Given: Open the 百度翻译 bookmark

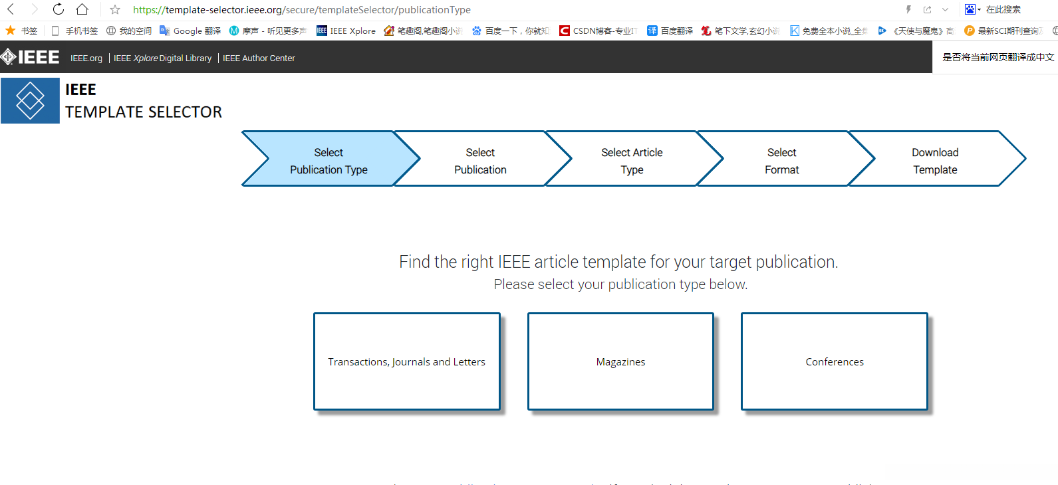Looking at the screenshot, I should [x=670, y=31].
